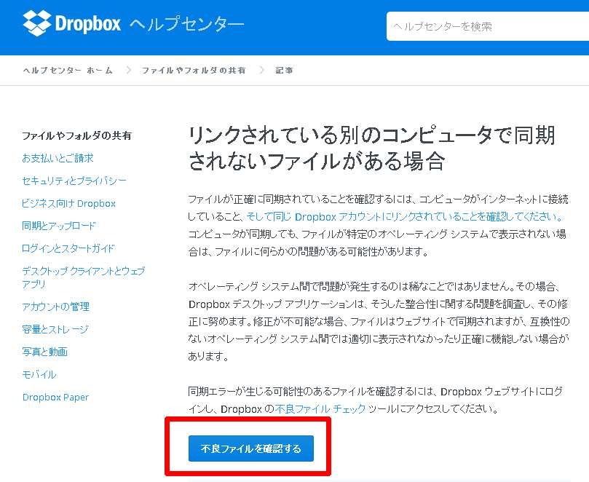Follow link about same Dropbox アカウント linking
The height and width of the screenshot is (482, 589).
pos(405,217)
